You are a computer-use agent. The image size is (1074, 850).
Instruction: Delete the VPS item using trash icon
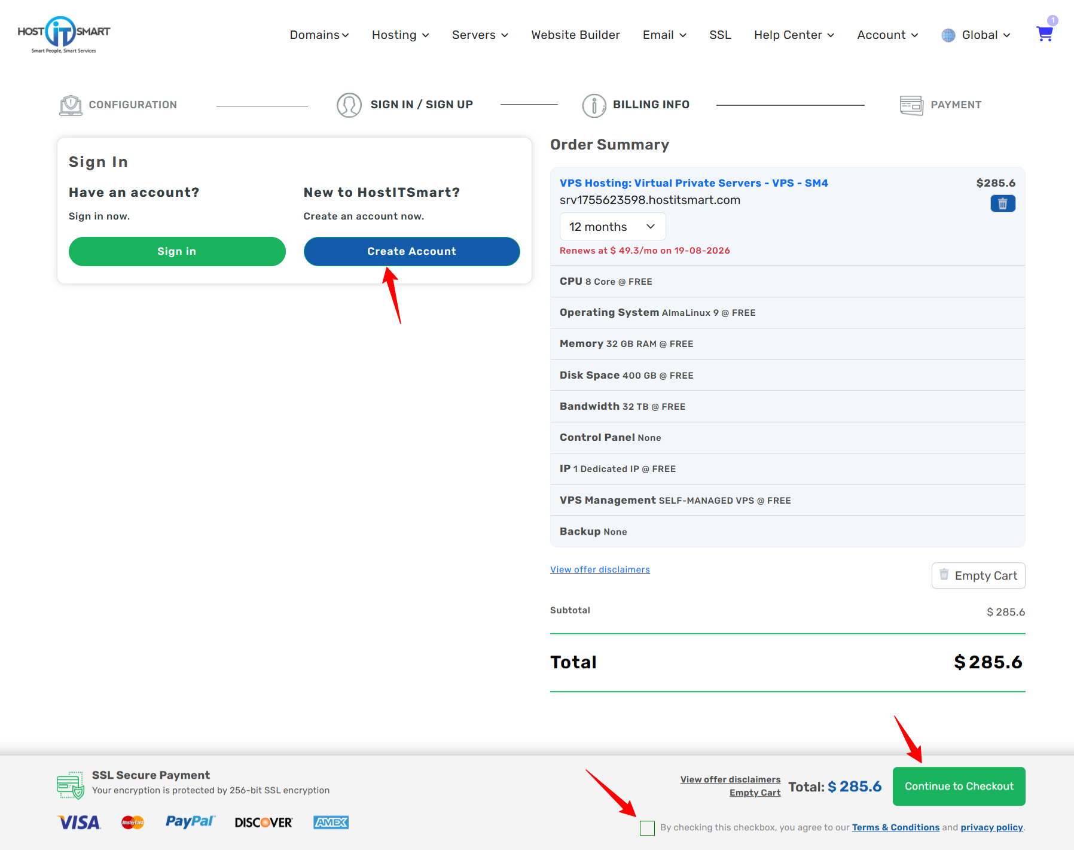click(x=1003, y=204)
